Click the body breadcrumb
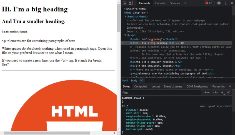The width and height of the screenshot is (235, 135). click(x=134, y=81)
